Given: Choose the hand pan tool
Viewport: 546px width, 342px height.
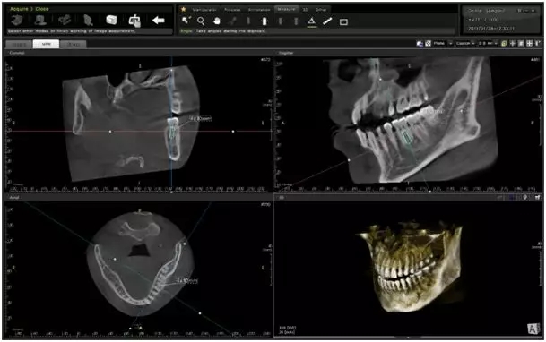Looking at the screenshot, I should point(217,21).
